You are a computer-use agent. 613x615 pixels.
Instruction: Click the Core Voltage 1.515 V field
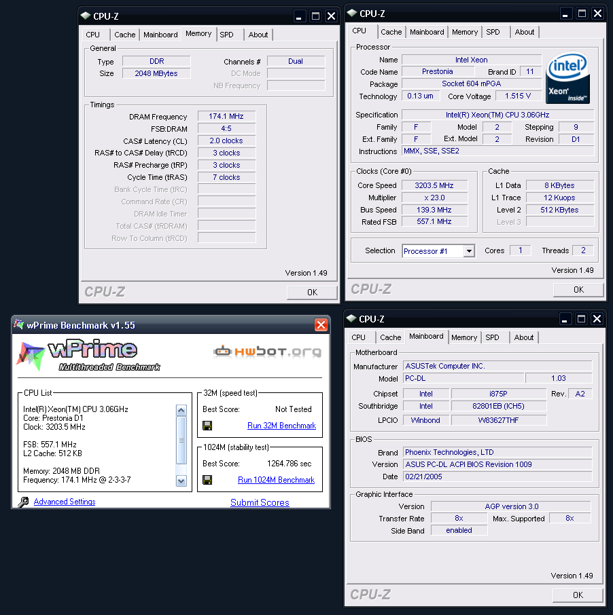coord(519,96)
